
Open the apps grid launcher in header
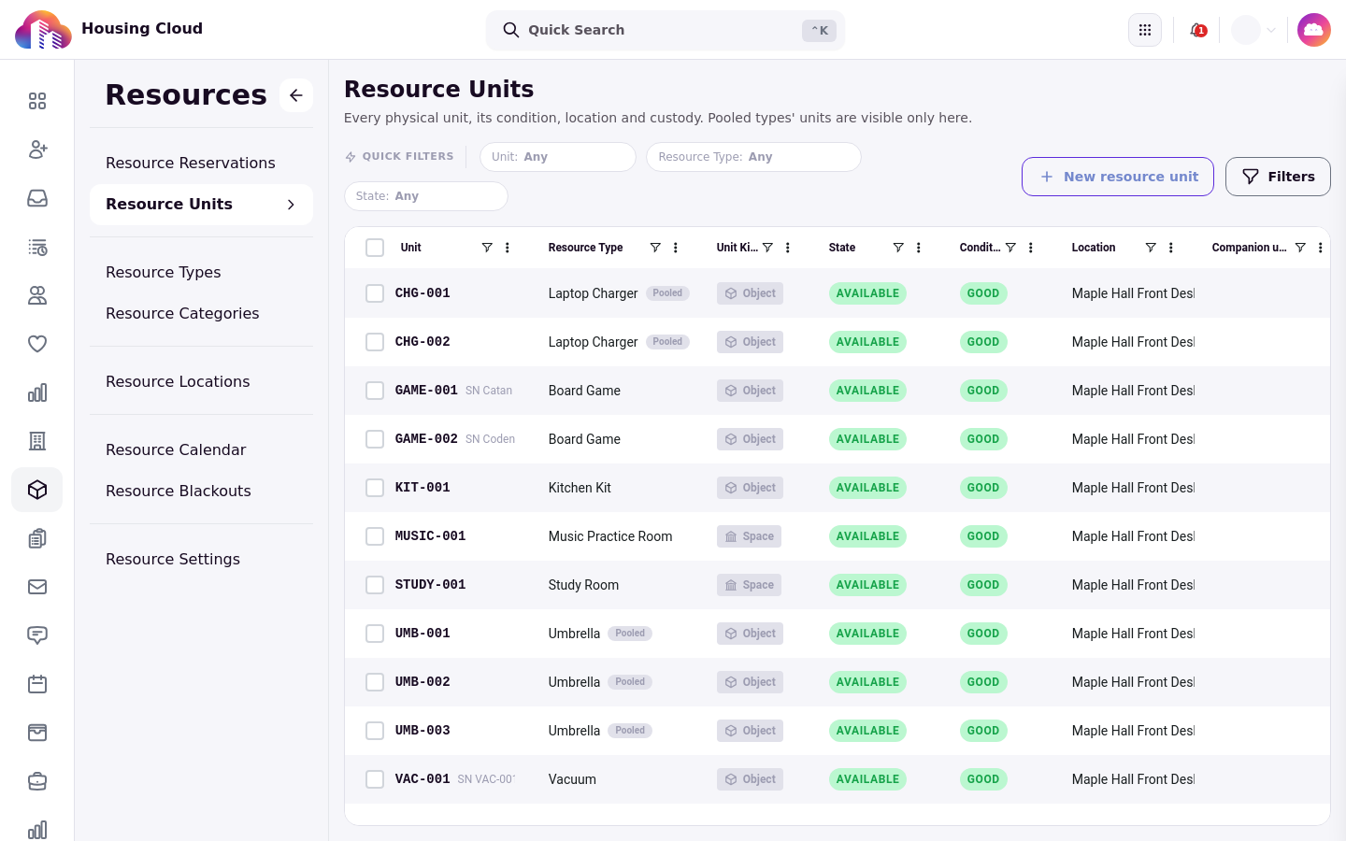[1145, 30]
